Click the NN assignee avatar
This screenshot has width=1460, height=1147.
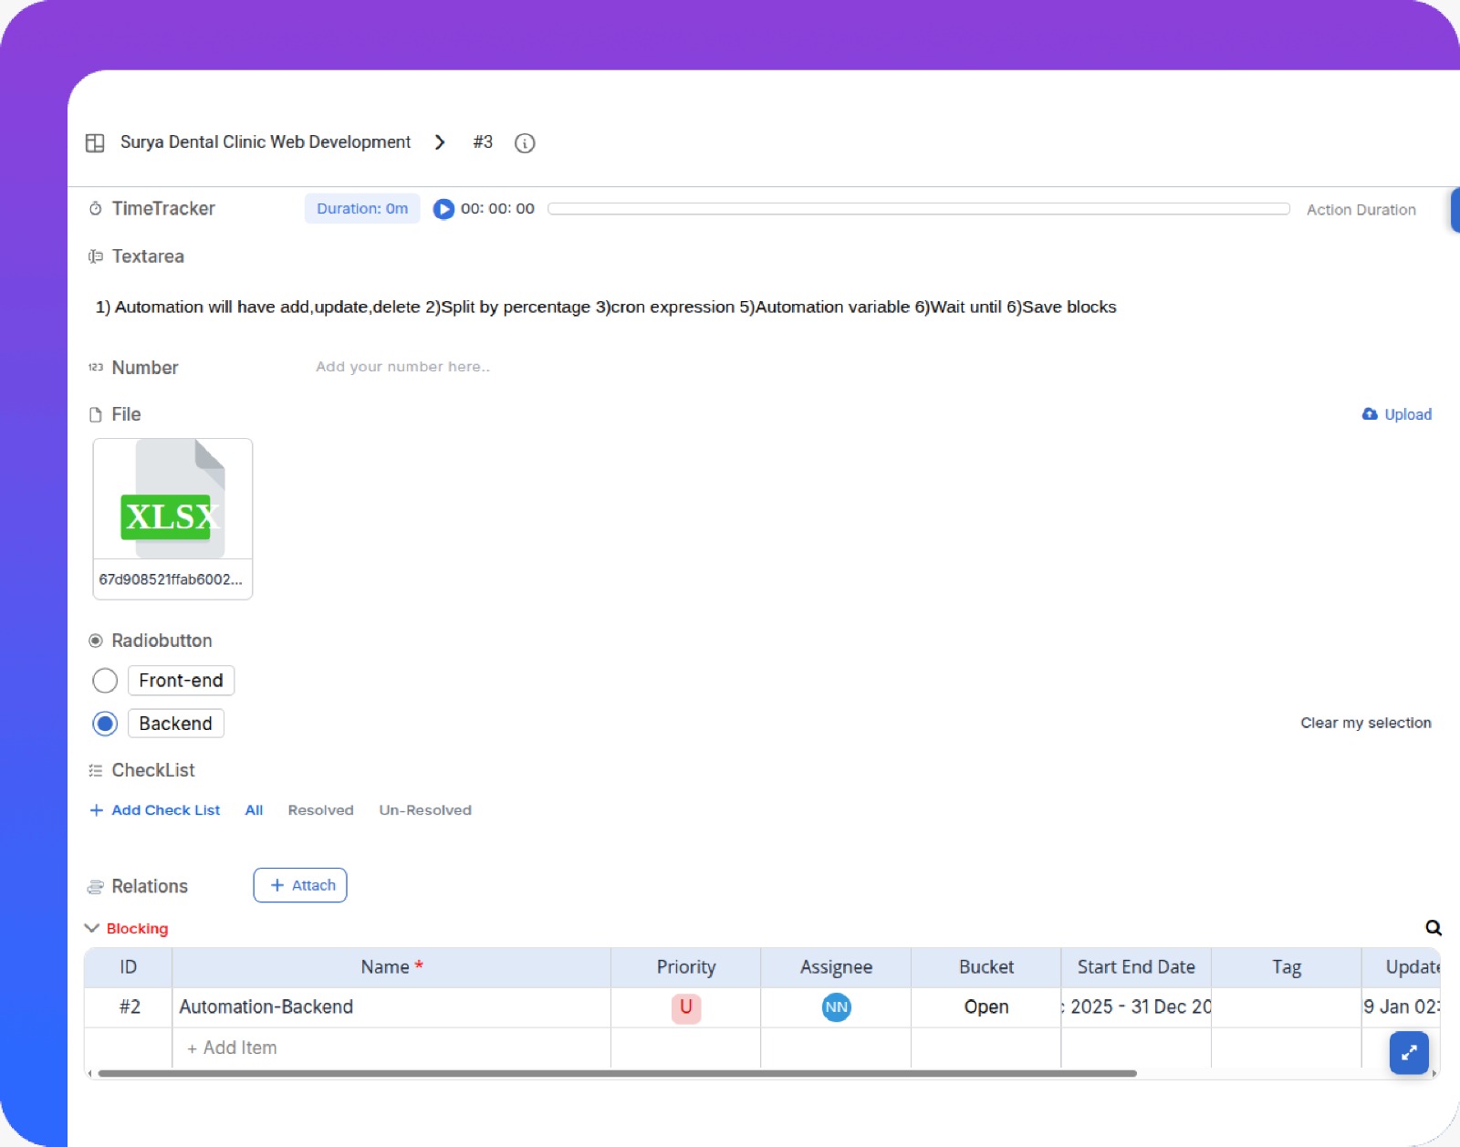point(836,1007)
